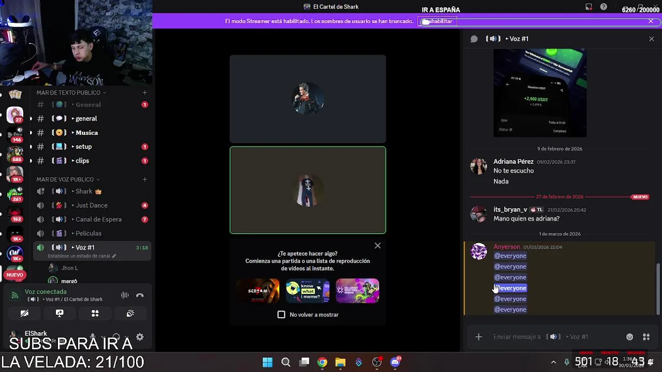The height and width of the screenshot is (372, 662).
Task: Open the emoji picker
Action: [x=629, y=337]
